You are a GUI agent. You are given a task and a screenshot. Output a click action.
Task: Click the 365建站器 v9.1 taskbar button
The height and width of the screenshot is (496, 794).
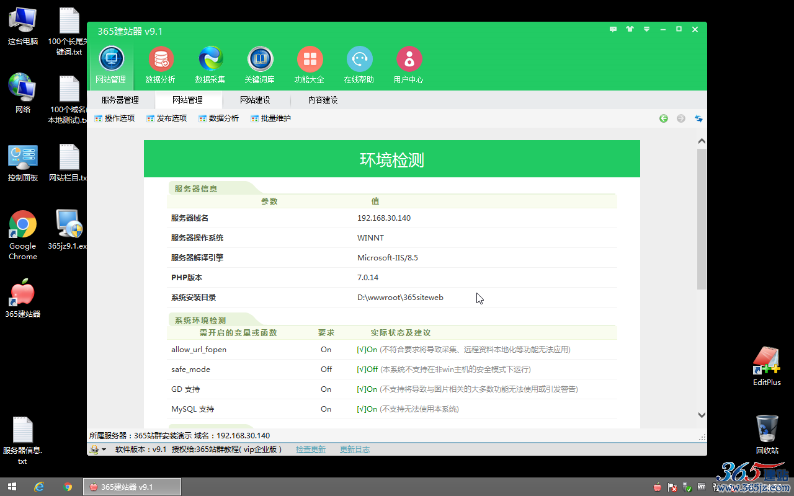[x=132, y=487]
